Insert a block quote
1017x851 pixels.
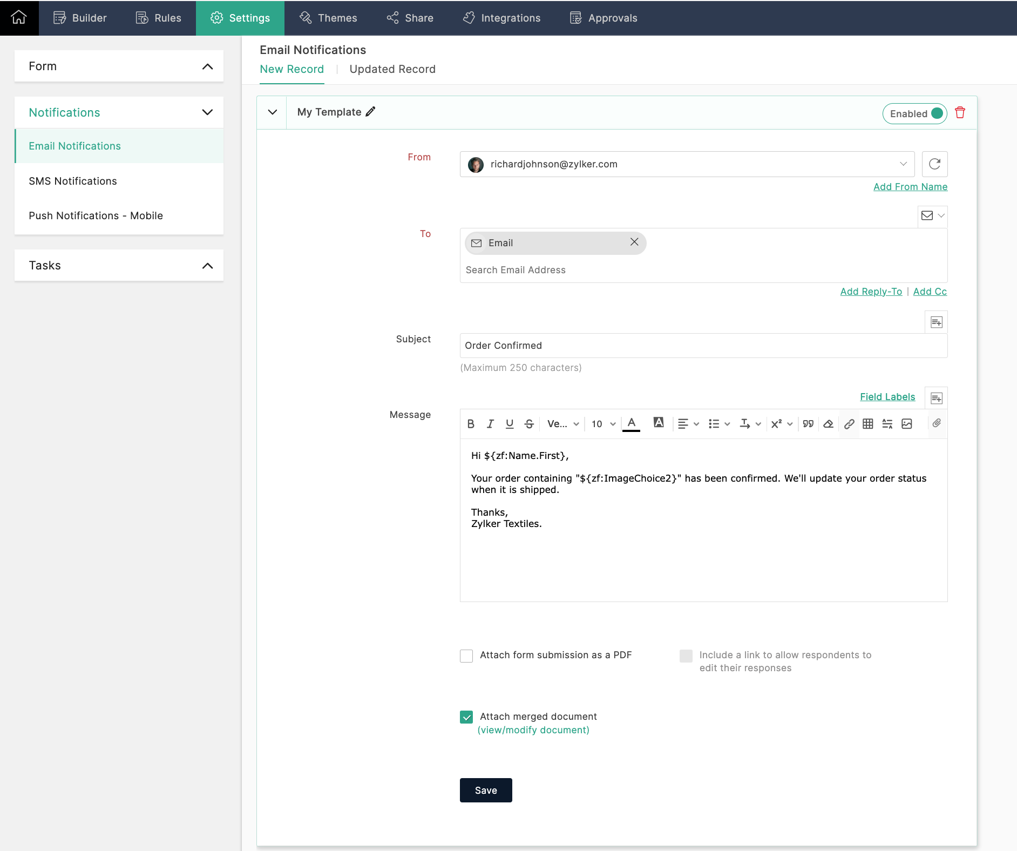point(808,424)
